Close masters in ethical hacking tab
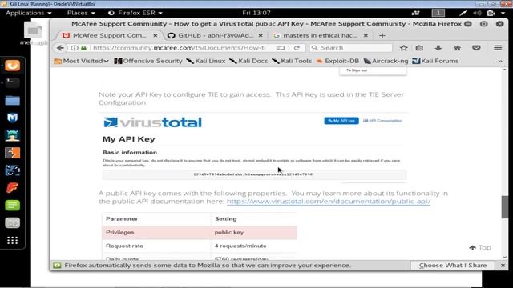 coord(366,35)
